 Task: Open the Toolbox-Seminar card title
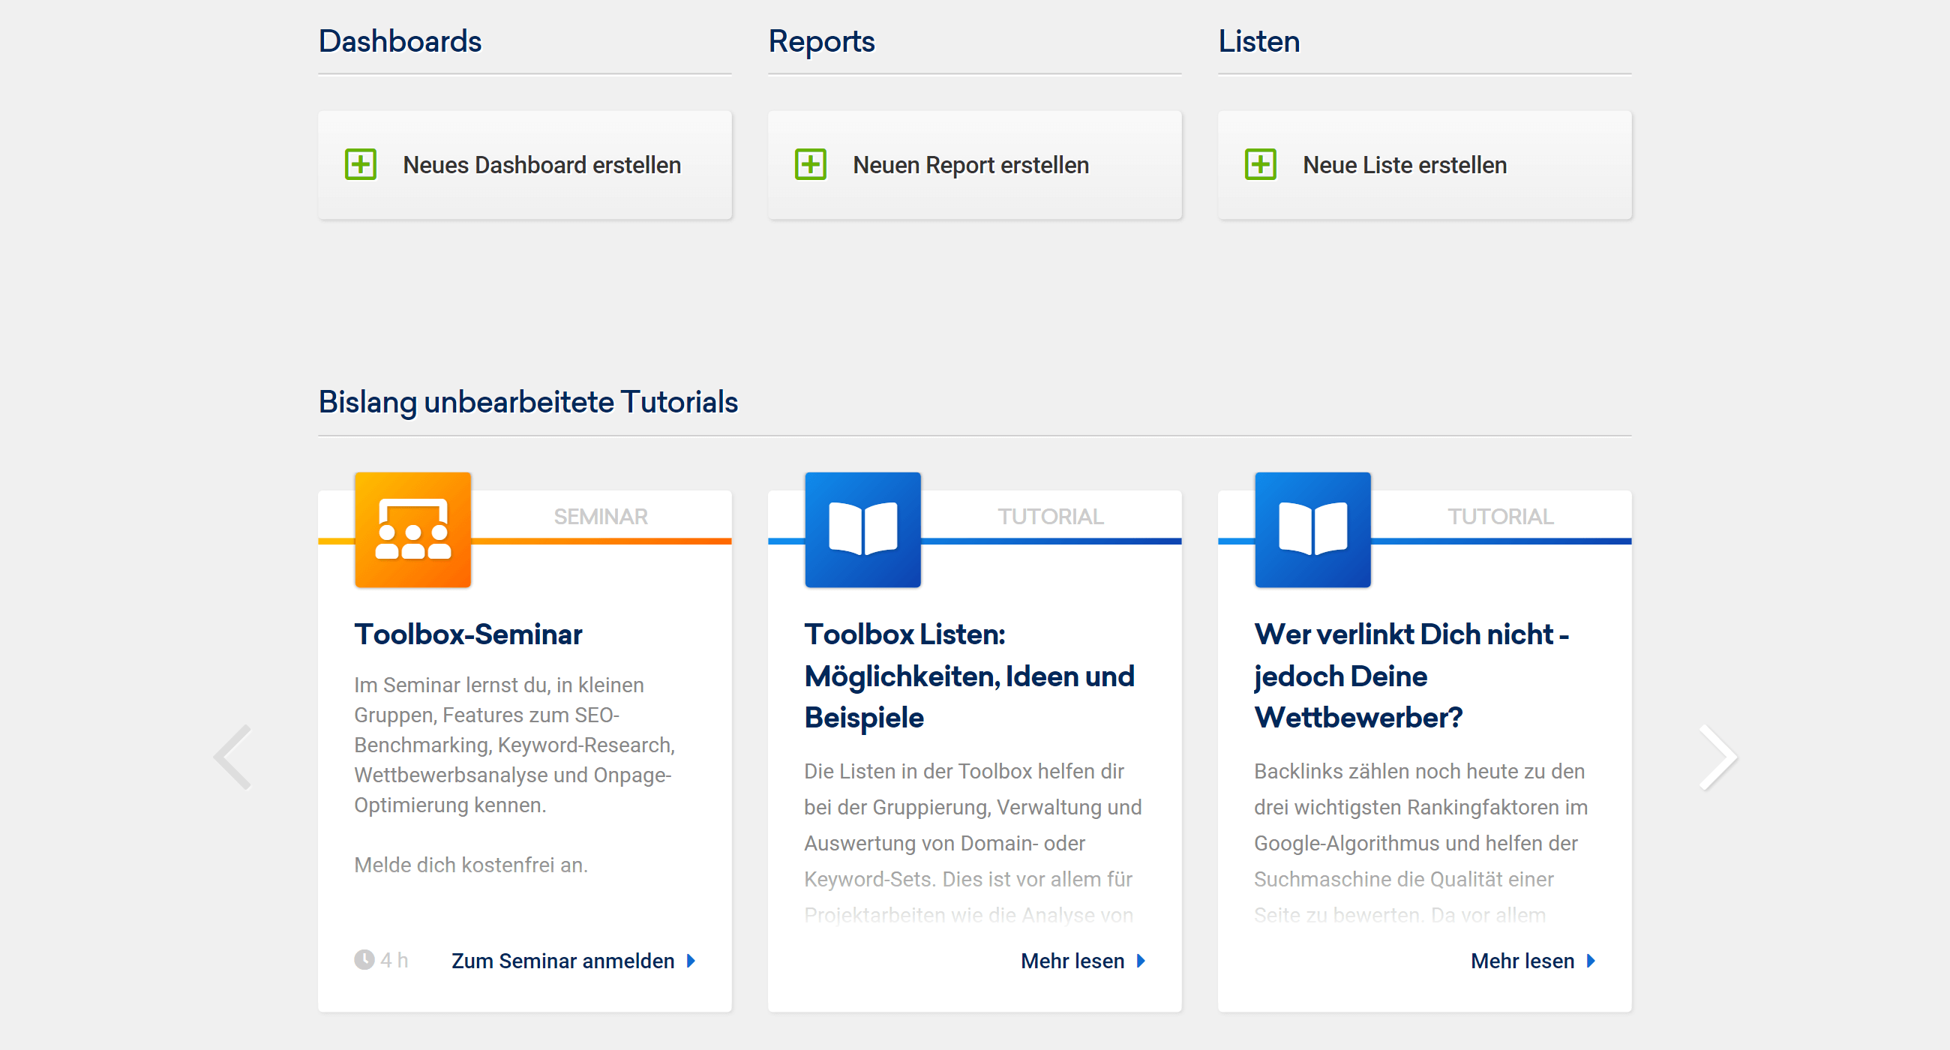468,634
